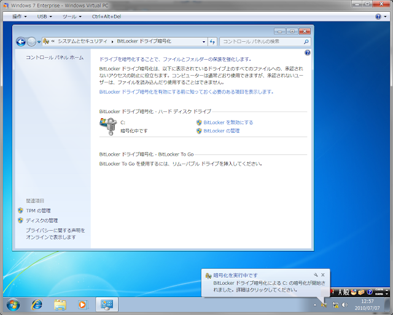Open the online privacy statement link
Screen dimensions: 393x315
point(55,234)
